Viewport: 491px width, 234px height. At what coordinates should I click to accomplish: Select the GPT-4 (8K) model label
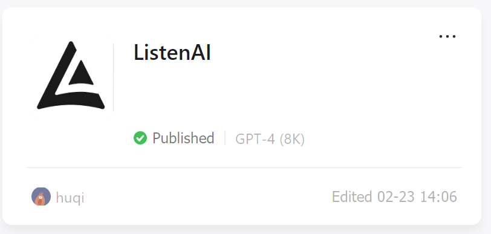270,139
